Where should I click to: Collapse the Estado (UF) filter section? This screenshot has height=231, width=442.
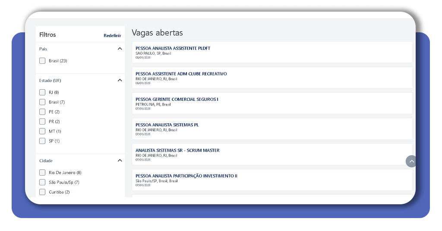(120, 80)
